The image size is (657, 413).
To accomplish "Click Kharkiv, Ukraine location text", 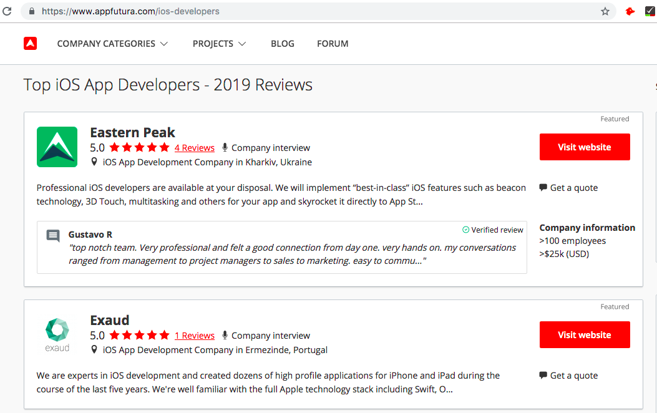I will tap(279, 162).
